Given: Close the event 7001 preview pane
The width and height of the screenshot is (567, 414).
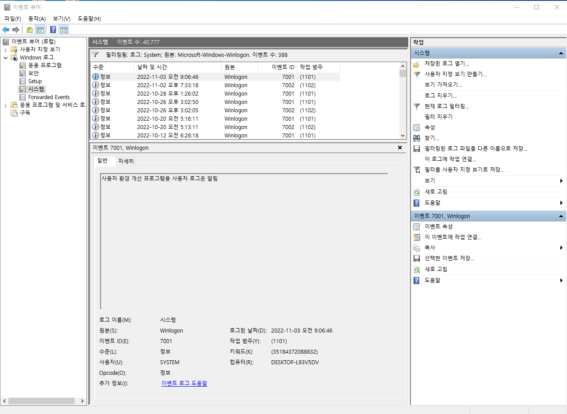Looking at the screenshot, I should [x=400, y=148].
